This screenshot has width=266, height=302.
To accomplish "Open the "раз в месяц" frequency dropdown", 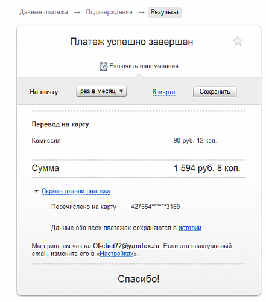I will (x=101, y=91).
